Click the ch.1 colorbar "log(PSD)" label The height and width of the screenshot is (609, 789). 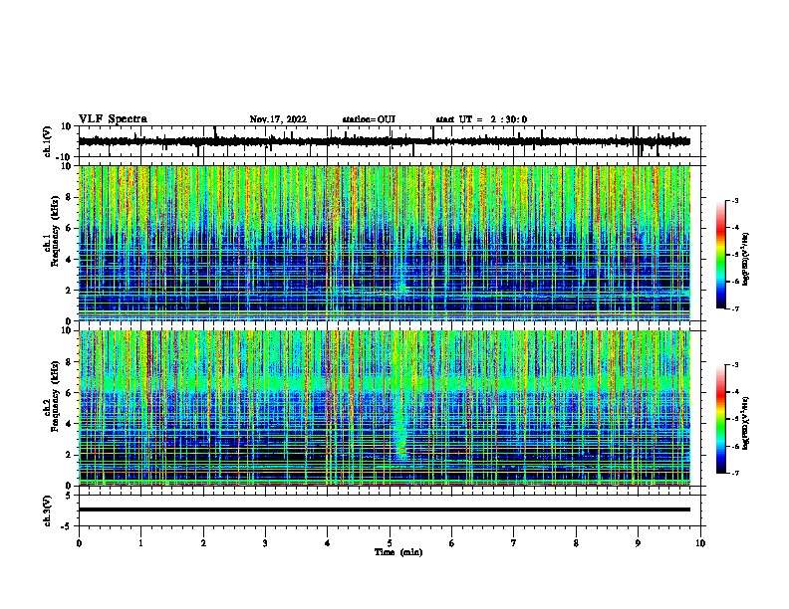pos(745,260)
